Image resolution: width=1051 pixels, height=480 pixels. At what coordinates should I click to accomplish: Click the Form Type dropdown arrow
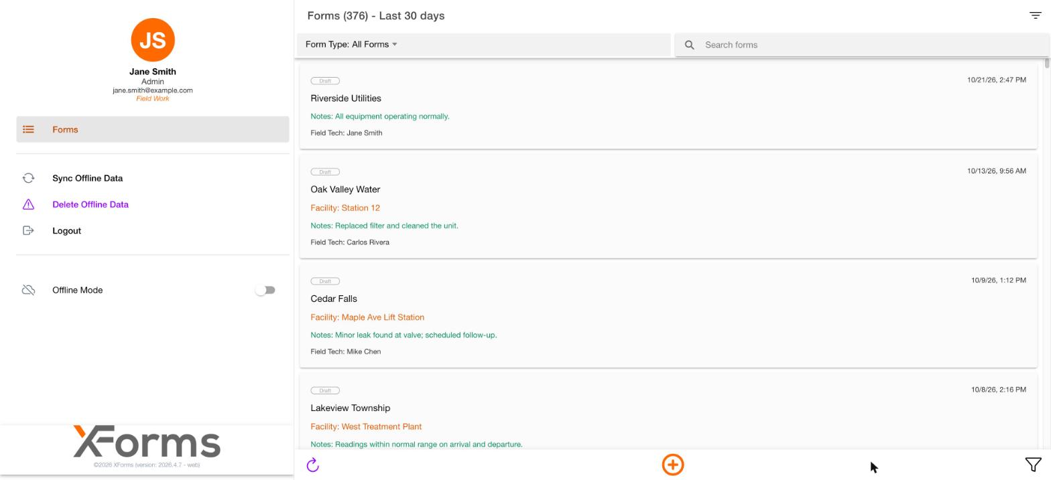[x=394, y=45]
